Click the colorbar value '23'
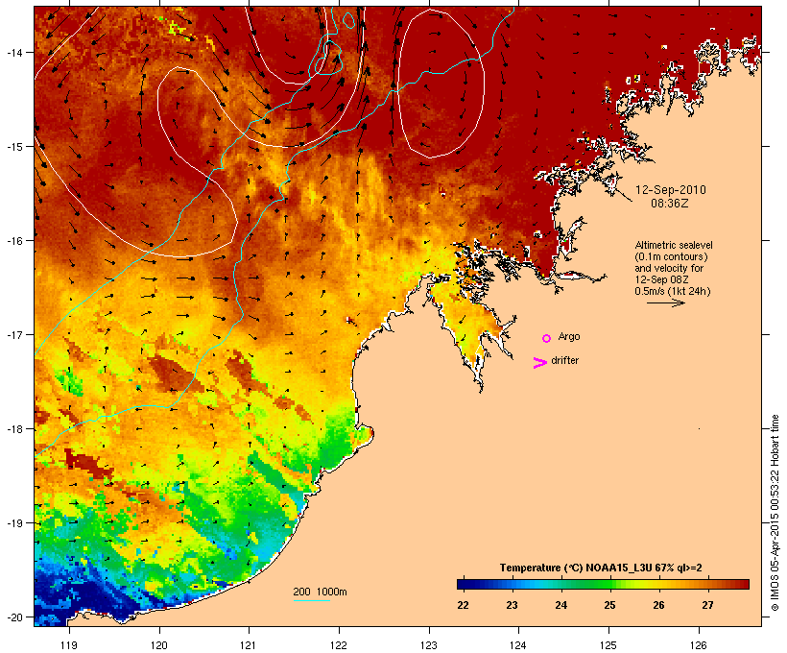The image size is (787, 653). point(512,605)
